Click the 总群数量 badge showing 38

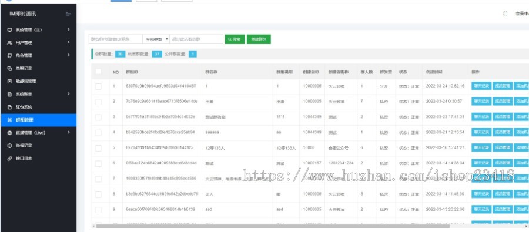tap(120, 54)
